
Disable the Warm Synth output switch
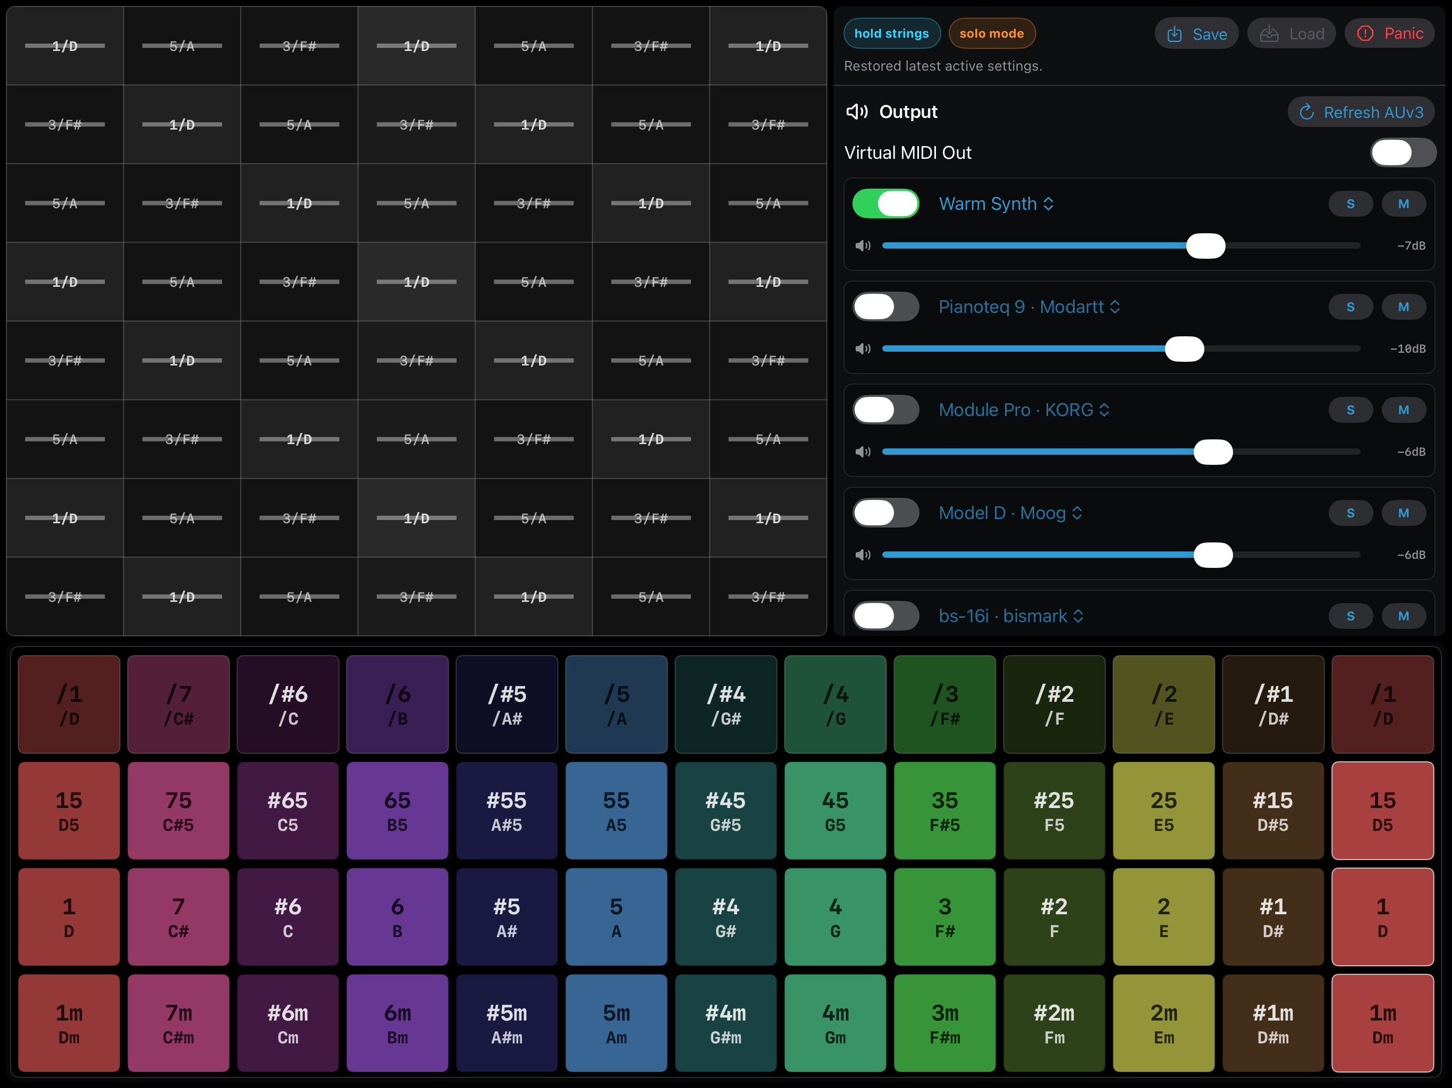pos(885,204)
